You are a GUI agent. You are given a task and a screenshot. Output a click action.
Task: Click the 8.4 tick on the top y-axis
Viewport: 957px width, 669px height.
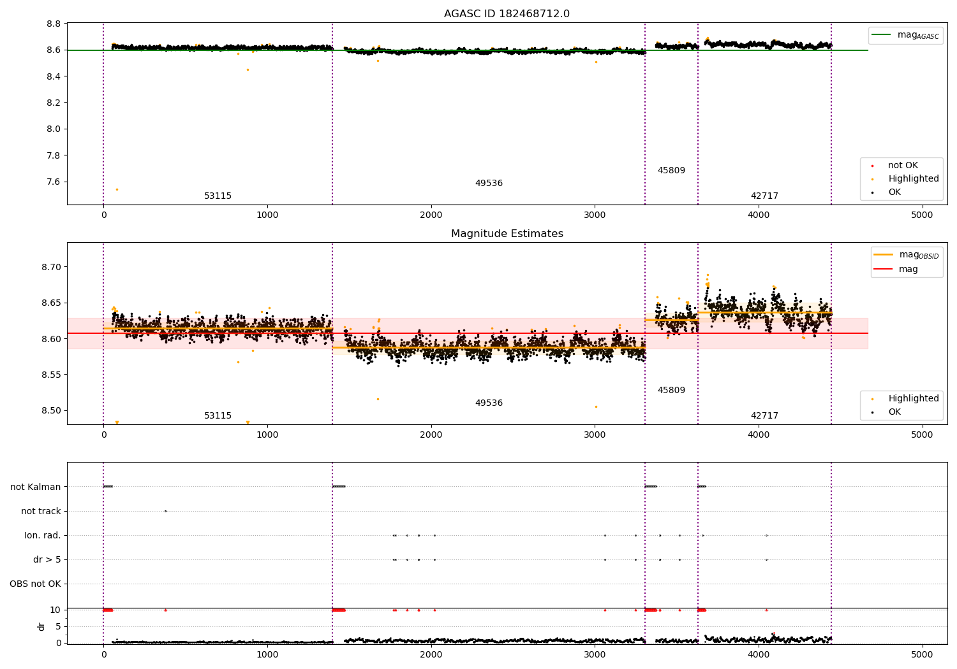tap(54, 76)
